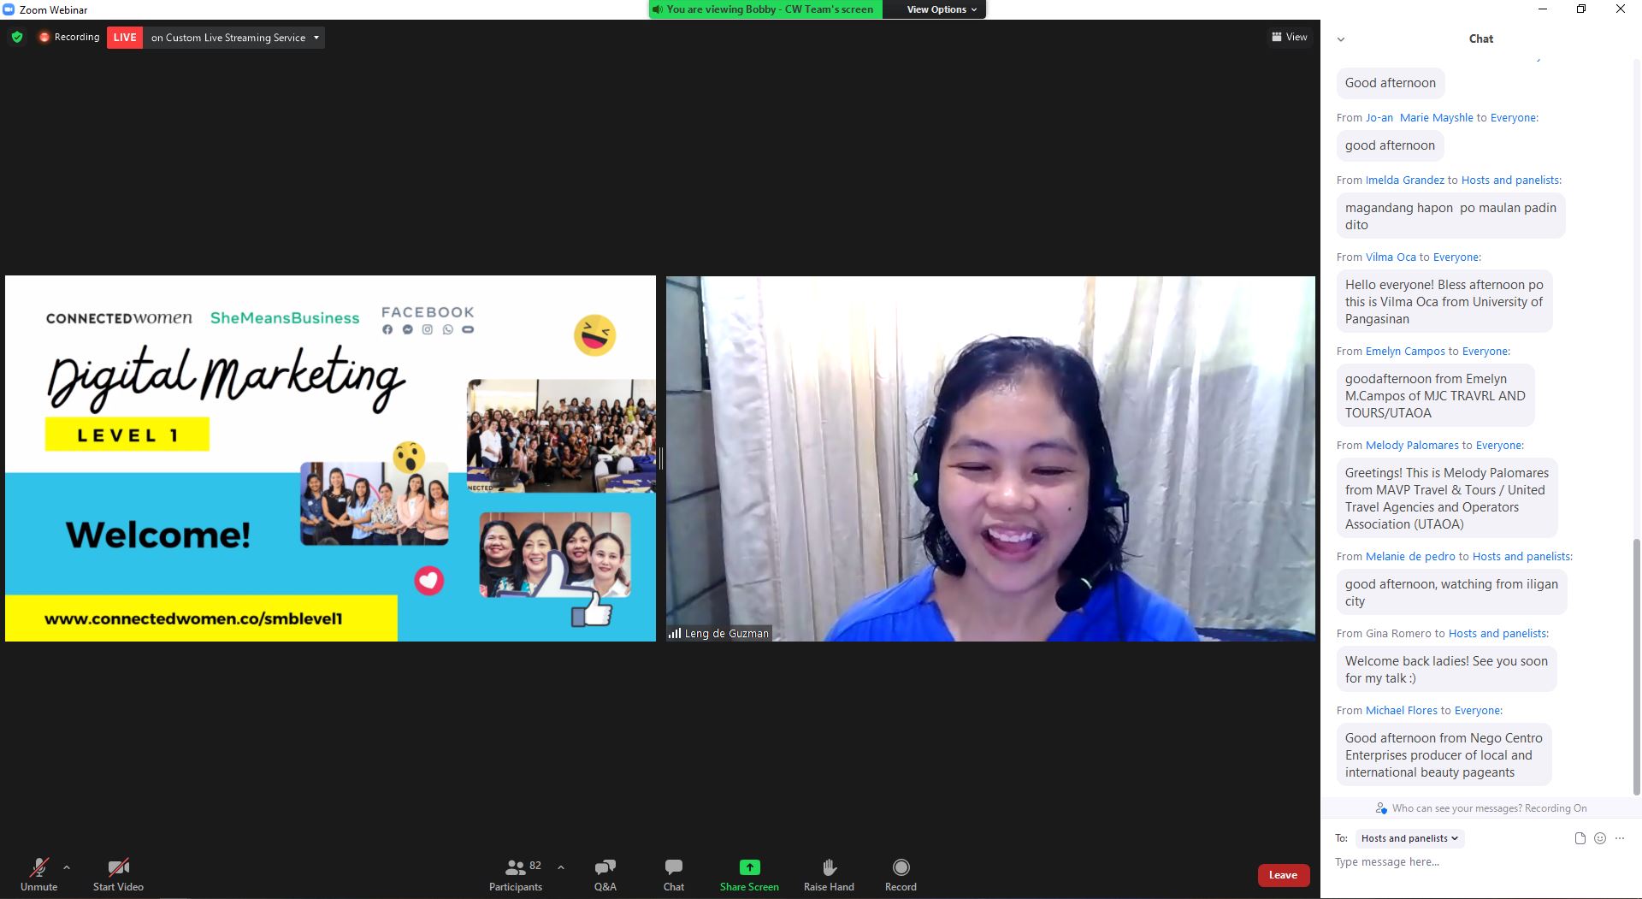Click Start Video camera icon
Viewport: 1642px width, 899px height.
pos(118,867)
